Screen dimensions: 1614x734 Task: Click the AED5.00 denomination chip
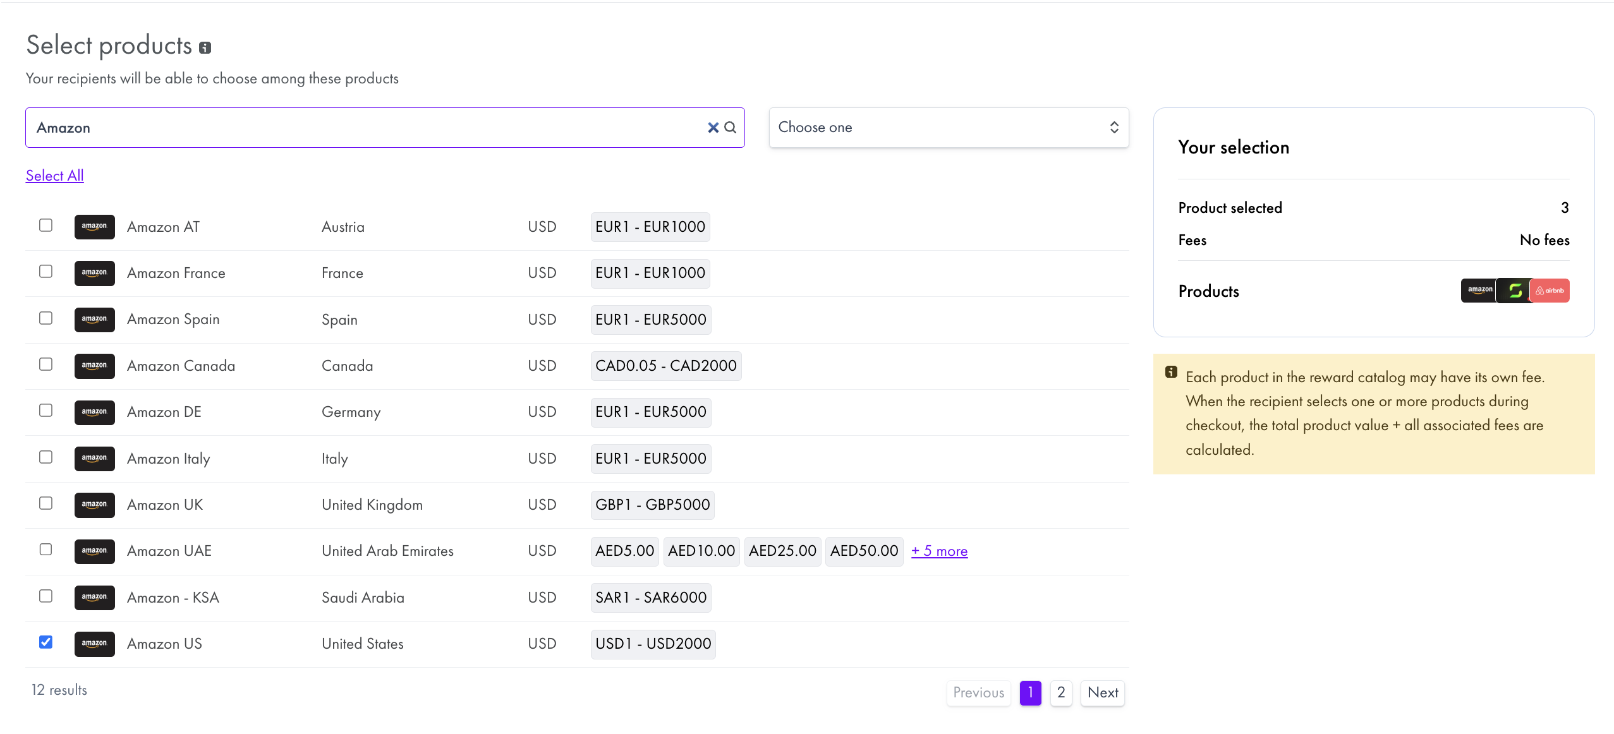click(x=624, y=551)
